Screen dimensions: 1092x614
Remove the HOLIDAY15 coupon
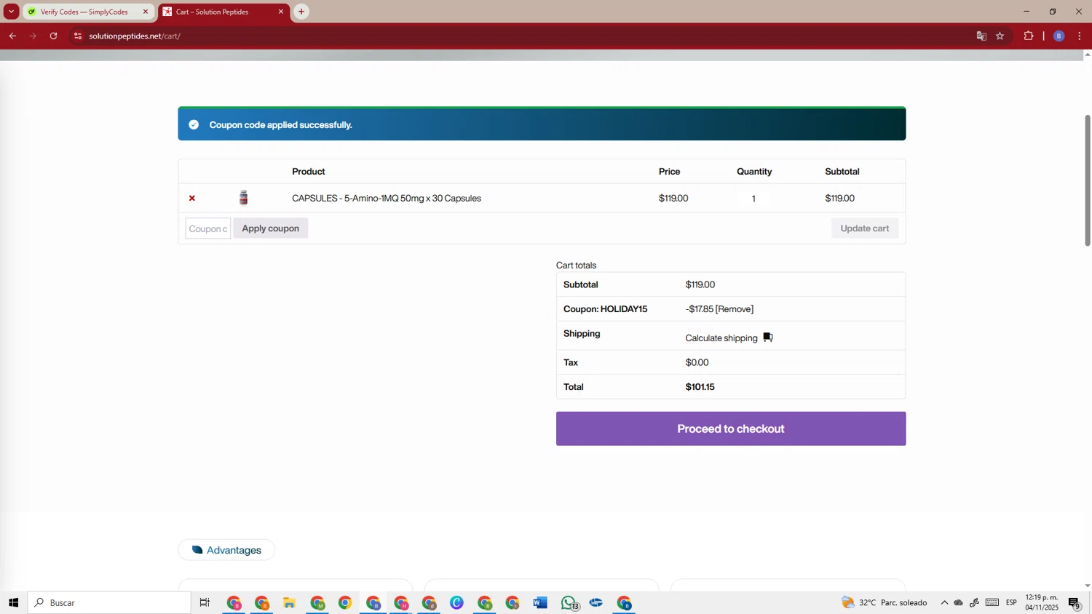(735, 309)
